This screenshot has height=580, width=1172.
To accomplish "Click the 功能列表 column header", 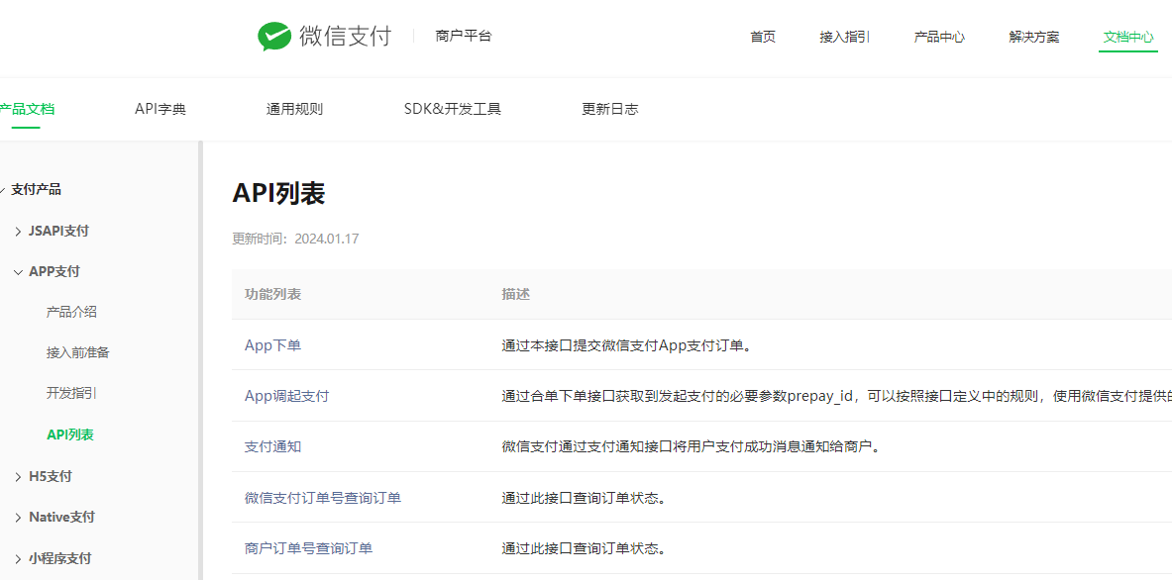I will coord(272,294).
